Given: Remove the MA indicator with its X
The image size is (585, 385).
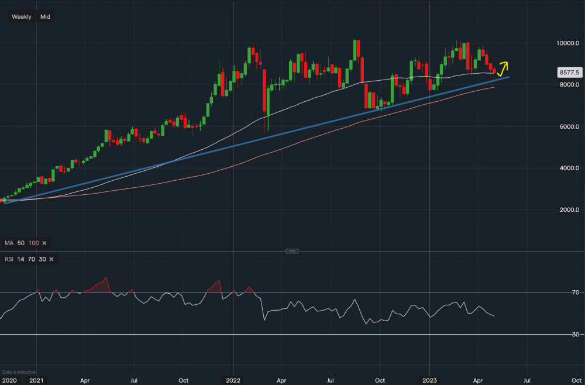Looking at the screenshot, I should tap(44, 243).
